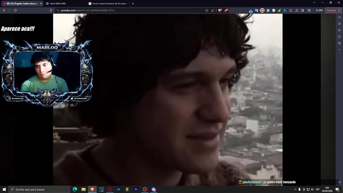This screenshot has height=193, width=343.
Task: Open OBS Studio taskbar icon
Action: coord(145,190)
